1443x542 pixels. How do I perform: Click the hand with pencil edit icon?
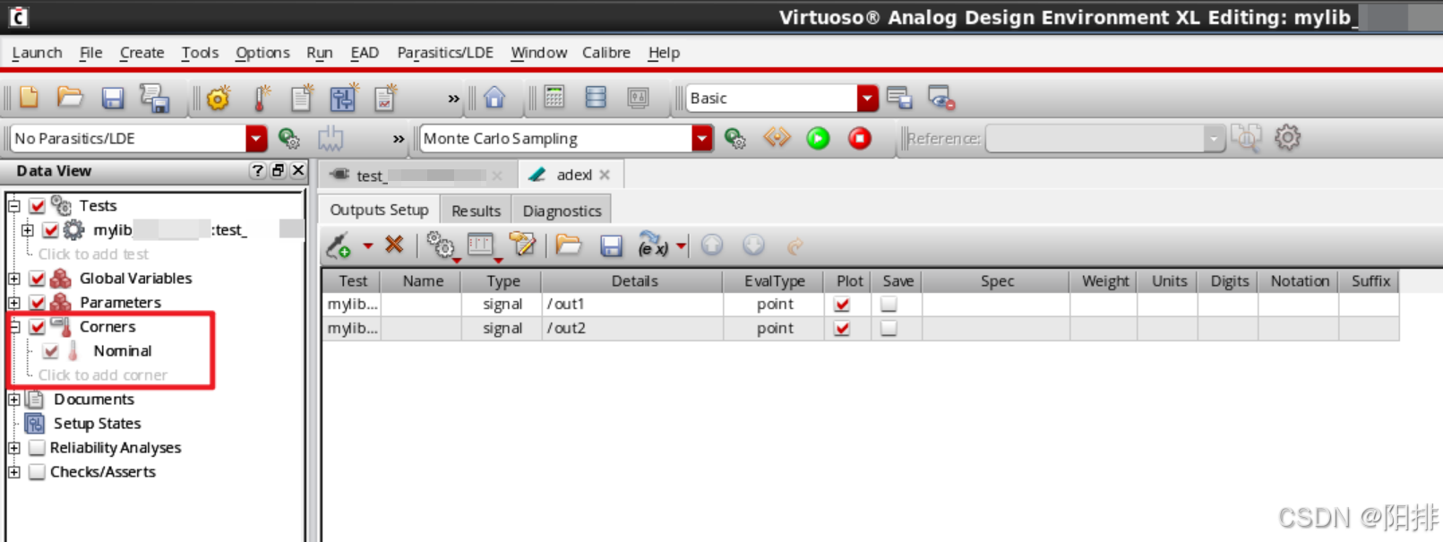pyautogui.click(x=522, y=245)
